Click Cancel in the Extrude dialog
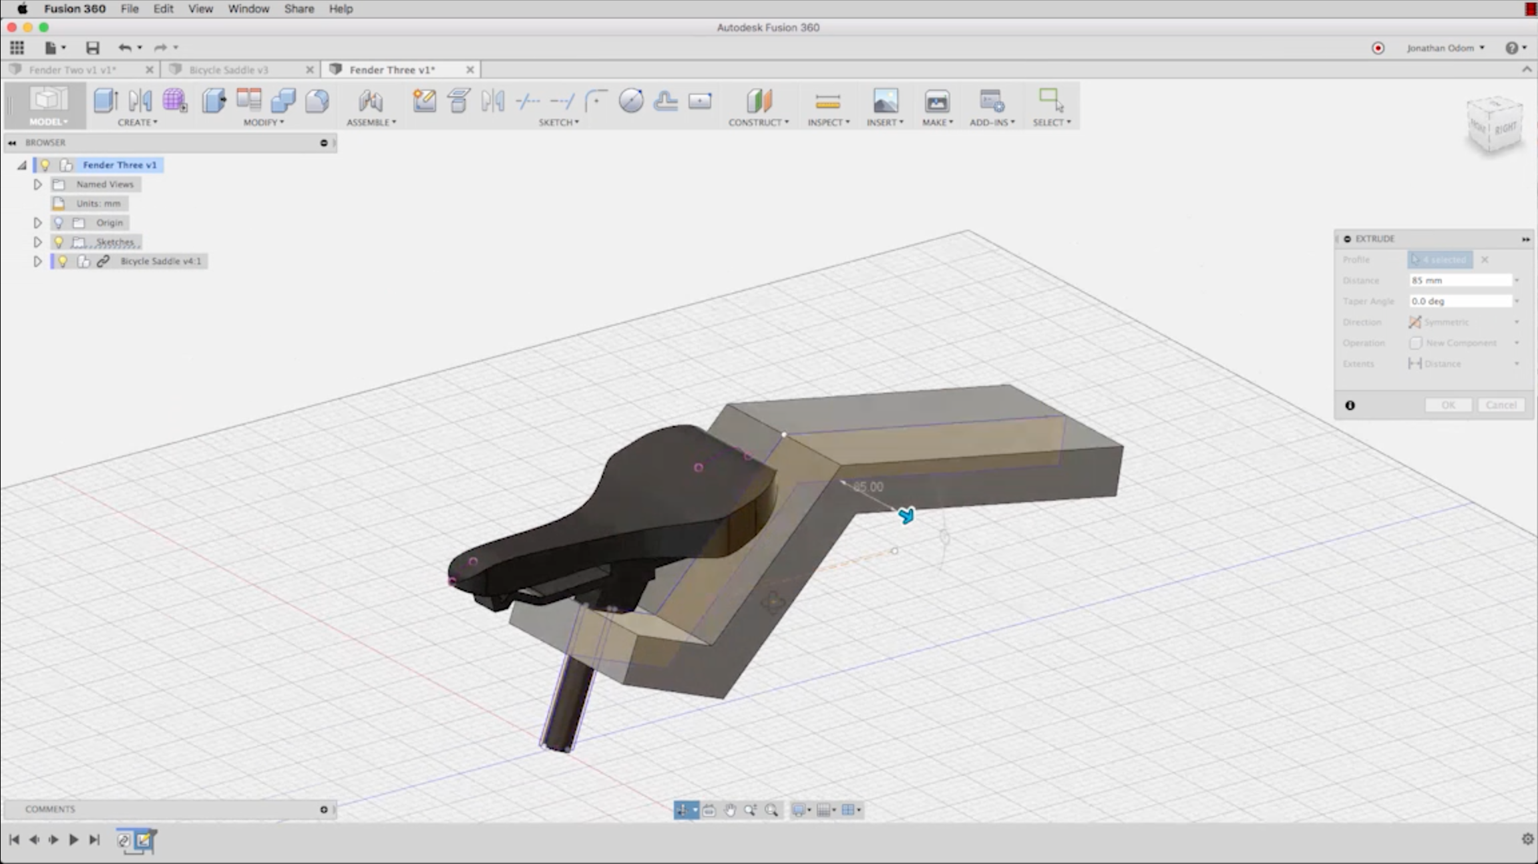The height and width of the screenshot is (864, 1538). [1501, 405]
